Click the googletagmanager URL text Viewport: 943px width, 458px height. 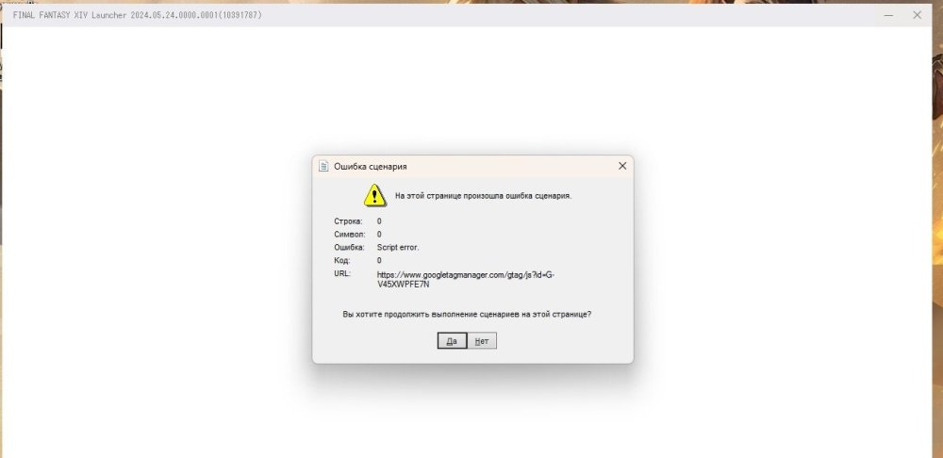[x=466, y=279]
